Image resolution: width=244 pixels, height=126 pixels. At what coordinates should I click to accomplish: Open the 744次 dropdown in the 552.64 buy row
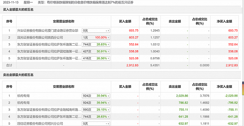[96, 44]
